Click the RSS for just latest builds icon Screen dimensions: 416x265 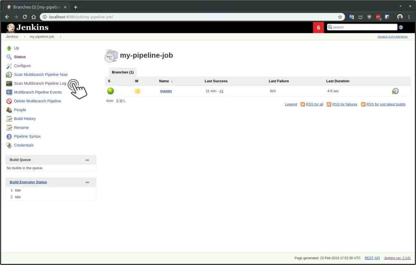(363, 104)
